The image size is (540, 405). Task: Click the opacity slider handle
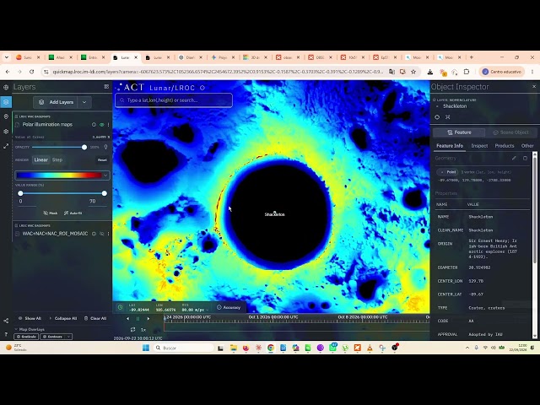84,147
